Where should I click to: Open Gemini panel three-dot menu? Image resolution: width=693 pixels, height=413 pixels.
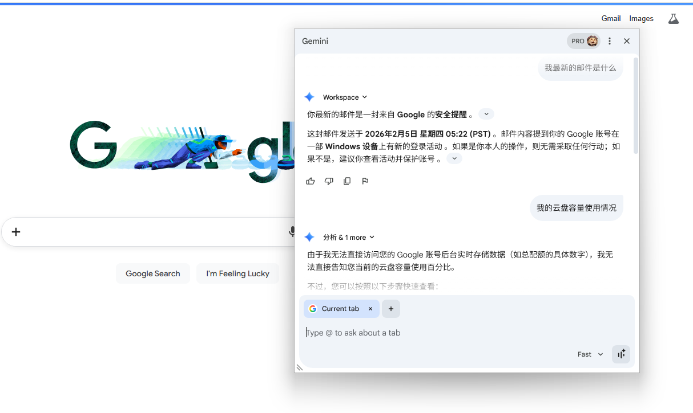click(x=610, y=41)
